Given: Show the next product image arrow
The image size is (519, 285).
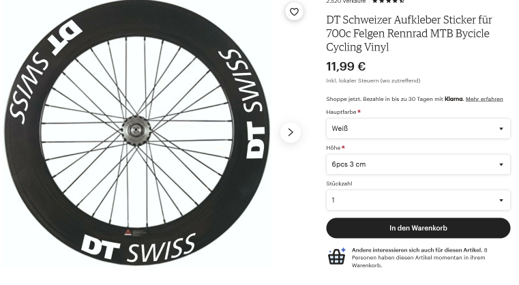Looking at the screenshot, I should click(290, 132).
